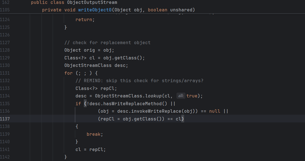Click the true literal in the lookup call
Image resolution: width=305 pixels, height=161 pixels.
[192, 96]
